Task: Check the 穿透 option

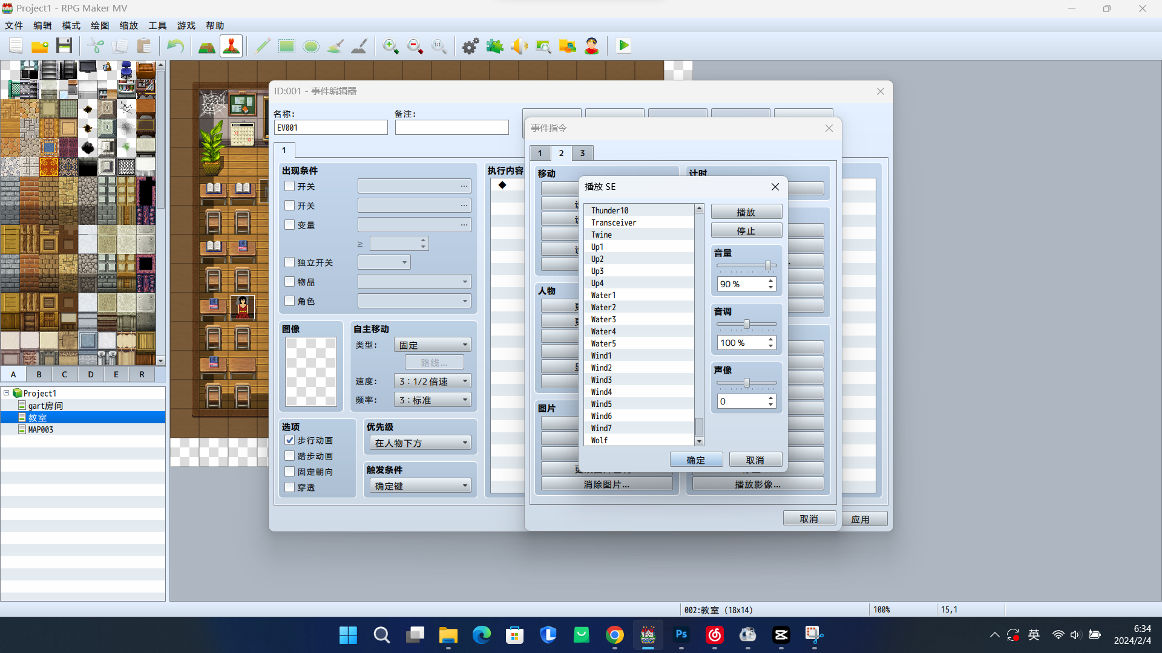Action: (x=290, y=487)
